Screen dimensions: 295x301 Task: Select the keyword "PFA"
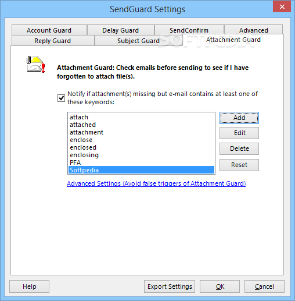point(141,162)
